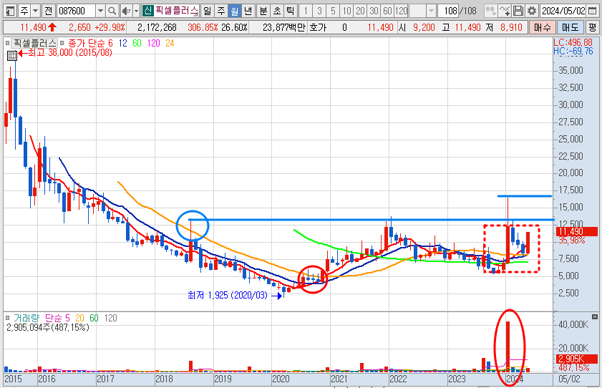This screenshot has width=602, height=388.
Task: Click the magenta moving average period 120
Action: (x=154, y=43)
